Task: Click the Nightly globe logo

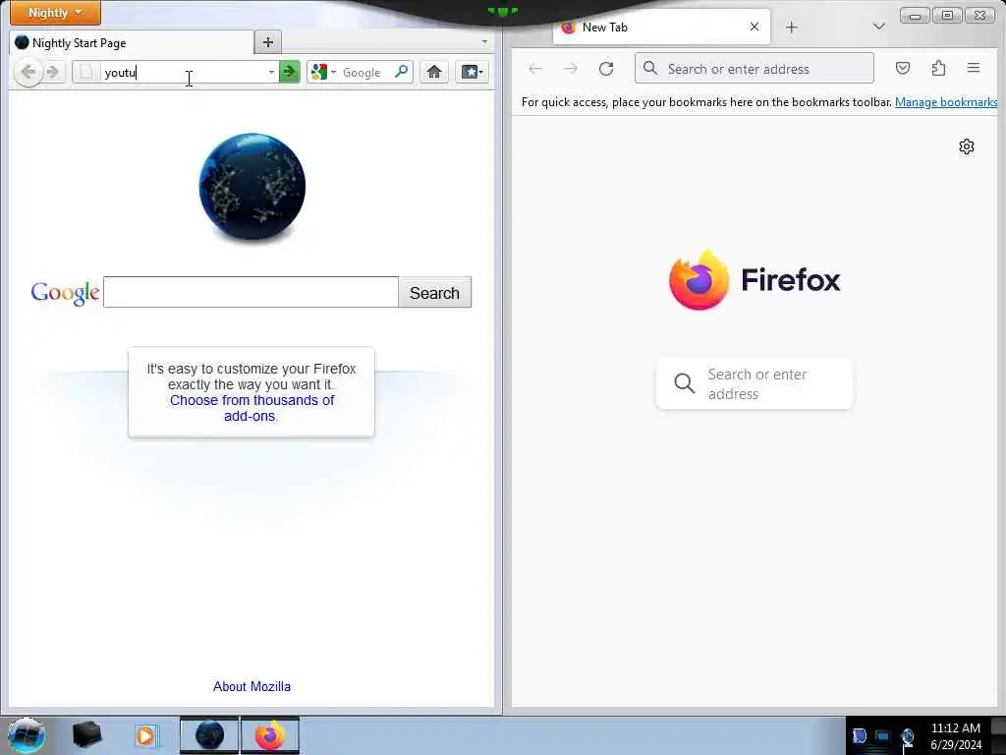Action: tap(252, 187)
